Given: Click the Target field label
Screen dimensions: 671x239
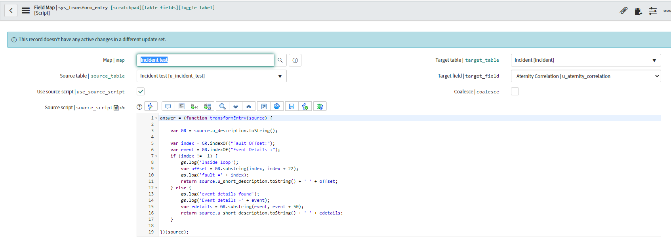Looking at the screenshot, I should [x=468, y=76].
